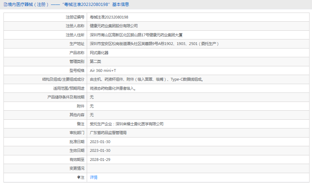The width and height of the screenshot is (312, 185).
Task: Select remark 受托生产企业：深圳来福士雾化医学有限公司
Action: click(127, 124)
